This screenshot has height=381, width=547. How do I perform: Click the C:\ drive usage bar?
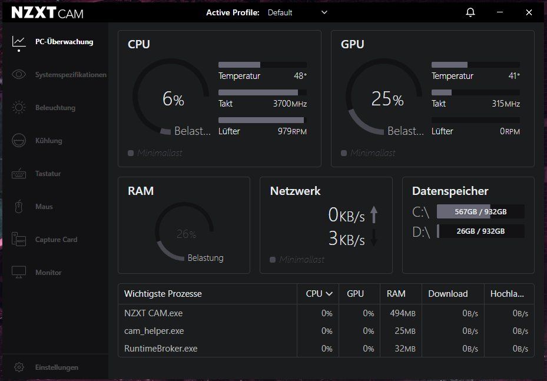(480, 211)
